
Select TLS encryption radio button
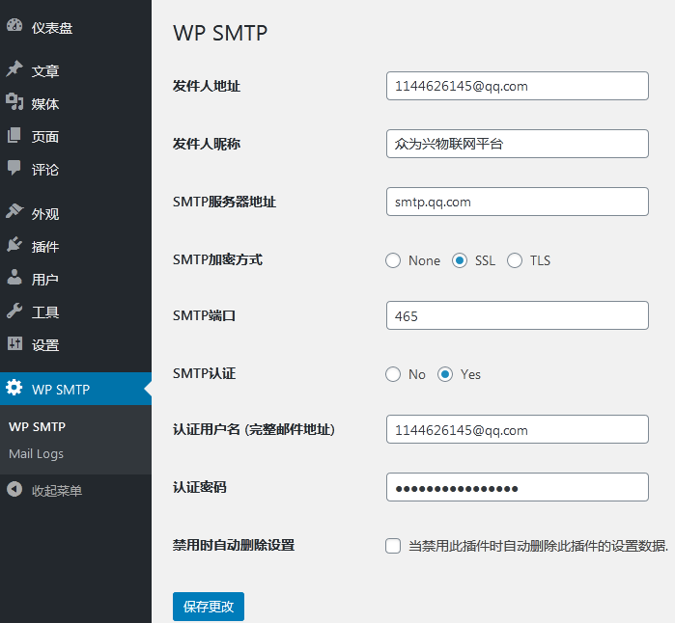tap(515, 260)
